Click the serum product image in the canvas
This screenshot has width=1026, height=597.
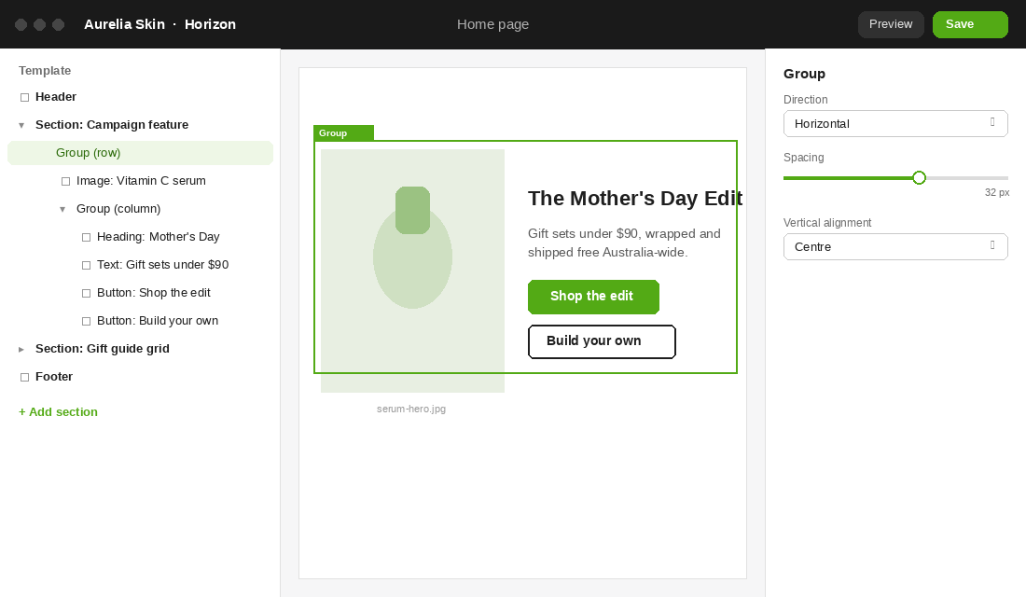coord(412,271)
